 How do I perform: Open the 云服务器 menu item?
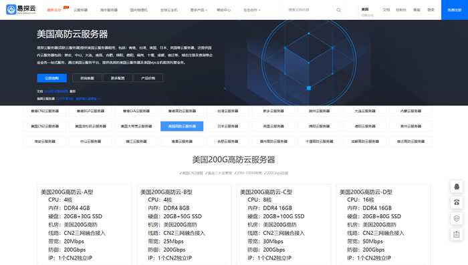click(81, 10)
